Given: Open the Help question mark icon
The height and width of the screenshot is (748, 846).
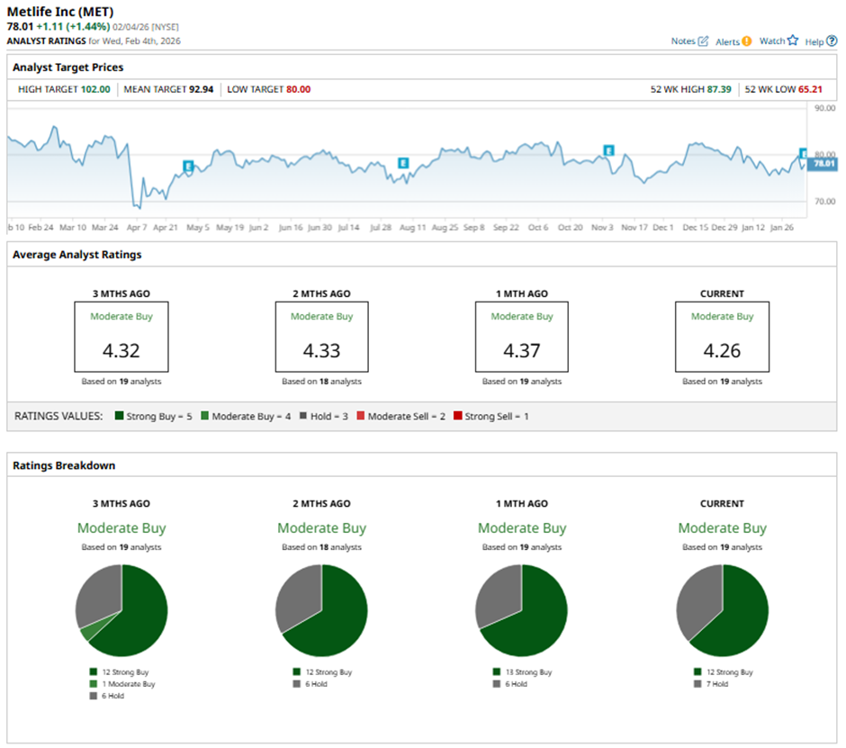Looking at the screenshot, I should click(x=832, y=41).
